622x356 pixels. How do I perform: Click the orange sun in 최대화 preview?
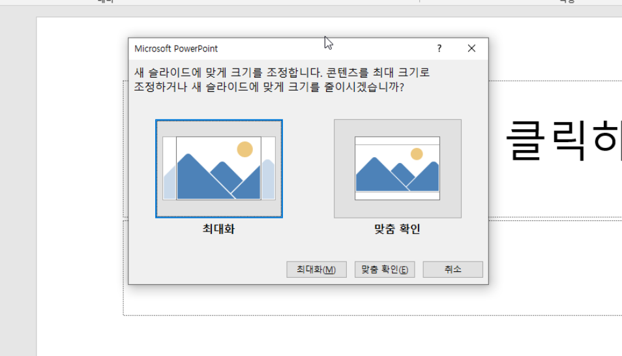tap(244, 149)
